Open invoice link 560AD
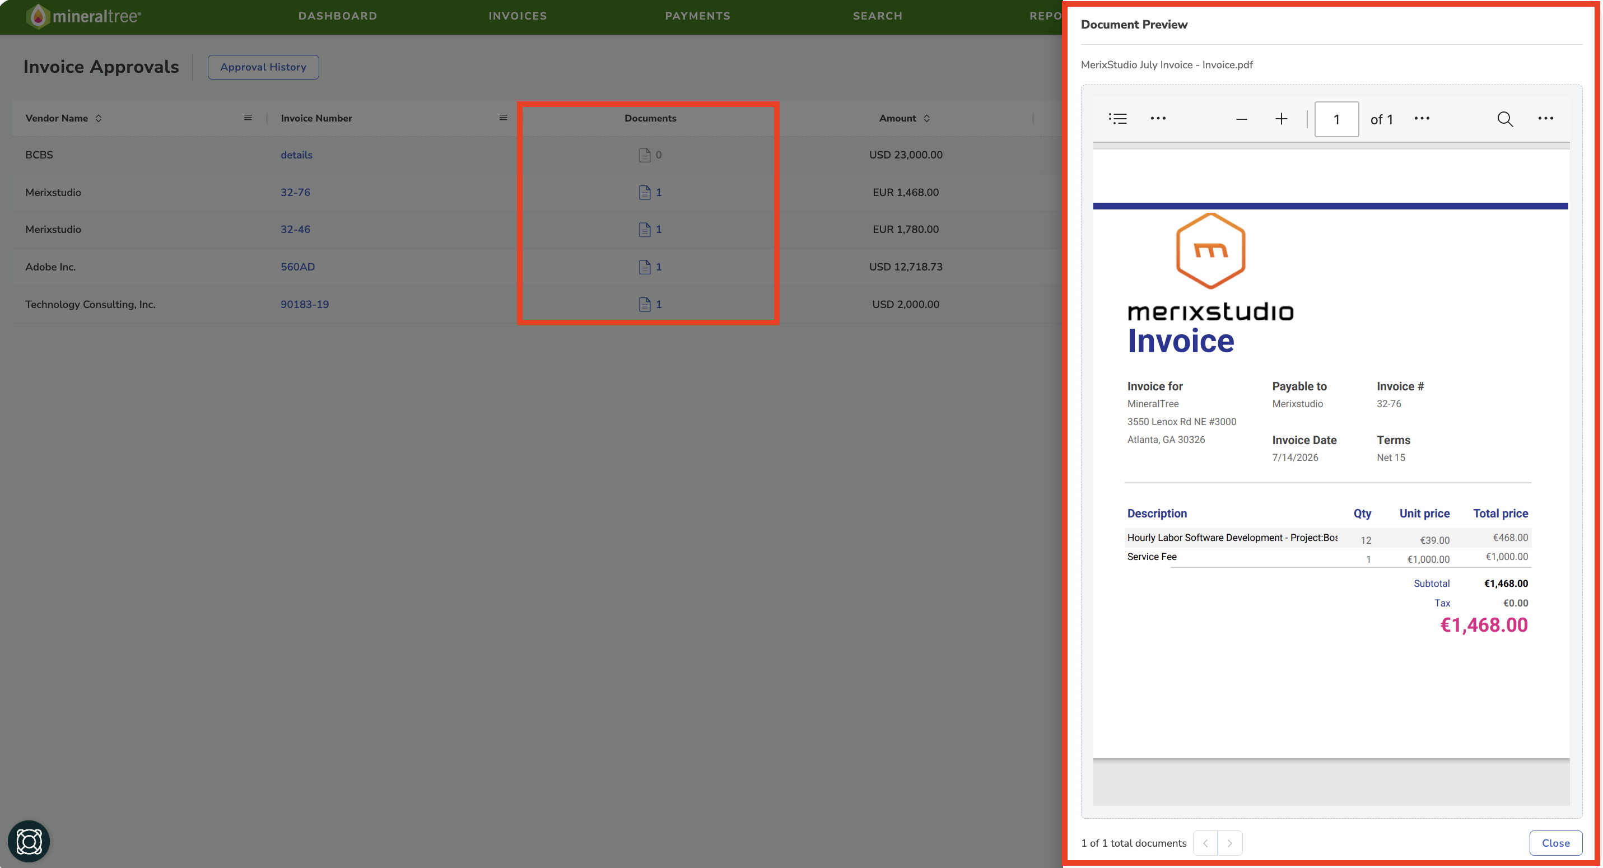The image size is (1603, 868). click(297, 267)
